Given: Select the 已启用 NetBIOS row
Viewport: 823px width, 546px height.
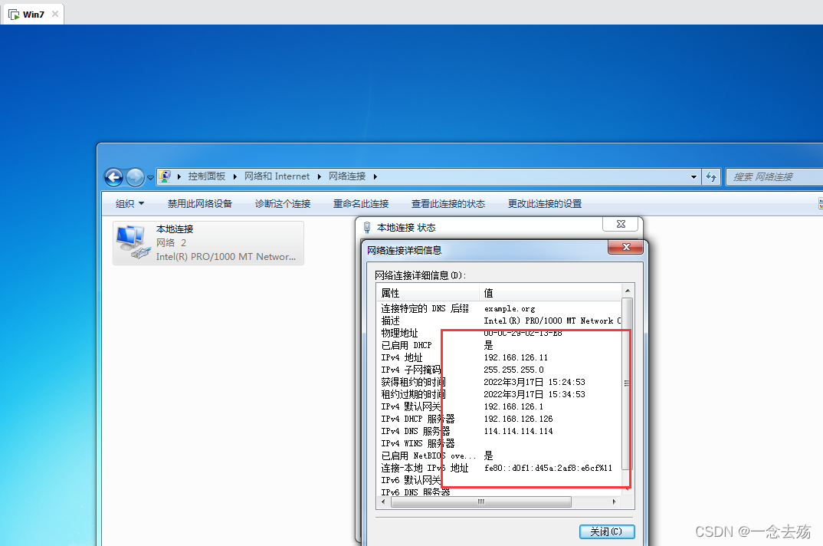Looking at the screenshot, I should (x=499, y=456).
